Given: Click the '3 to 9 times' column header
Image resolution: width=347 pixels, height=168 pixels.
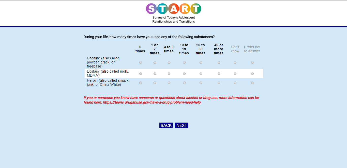Looking at the screenshot, I should point(169,49).
